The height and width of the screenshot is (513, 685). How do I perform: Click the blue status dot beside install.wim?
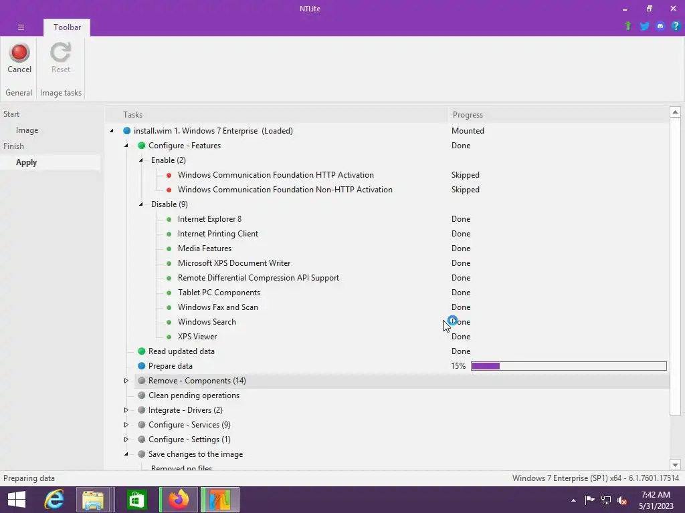126,131
